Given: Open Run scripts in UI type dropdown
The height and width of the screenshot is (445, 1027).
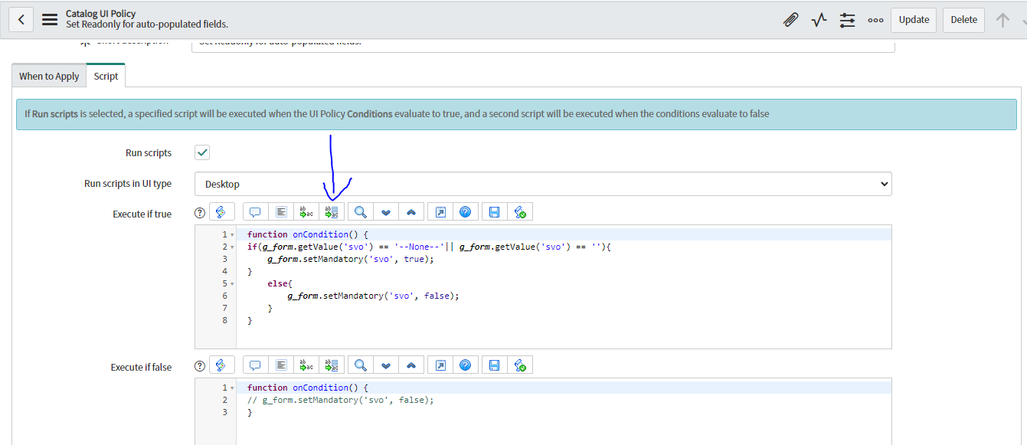Looking at the screenshot, I should pyautogui.click(x=543, y=184).
